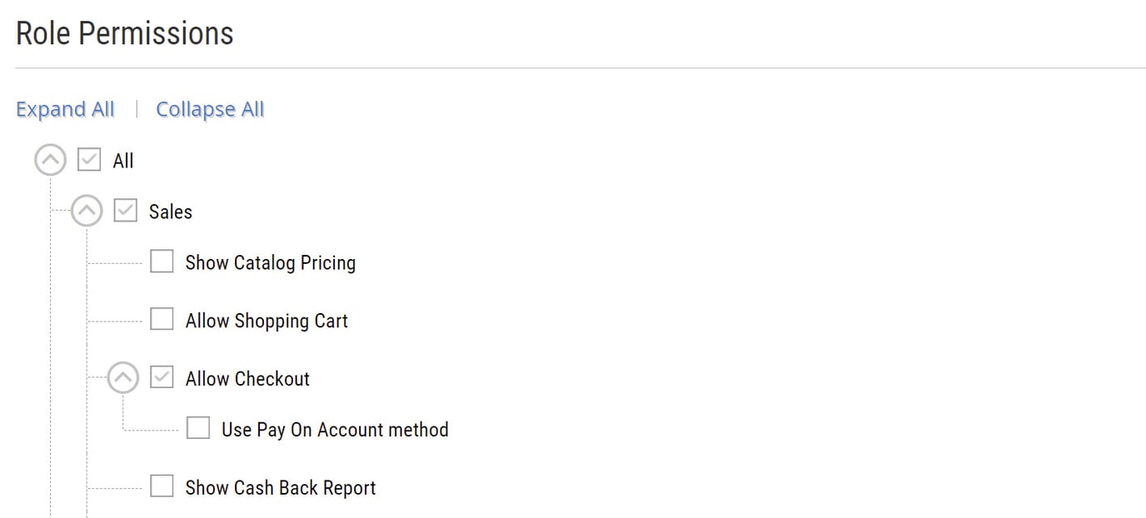Select the Sales tree item label
This screenshot has width=1146, height=518.
(170, 212)
